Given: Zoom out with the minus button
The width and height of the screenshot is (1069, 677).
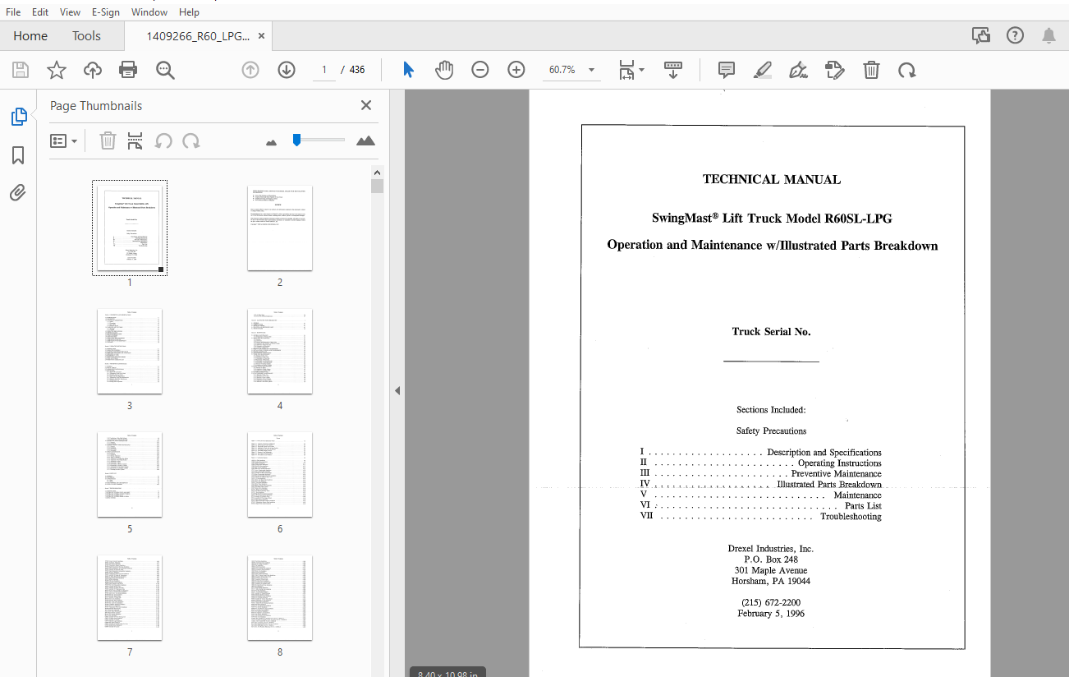Looking at the screenshot, I should pyautogui.click(x=480, y=70).
